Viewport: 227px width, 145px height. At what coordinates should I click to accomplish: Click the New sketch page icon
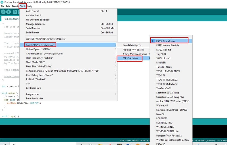point(14,12)
